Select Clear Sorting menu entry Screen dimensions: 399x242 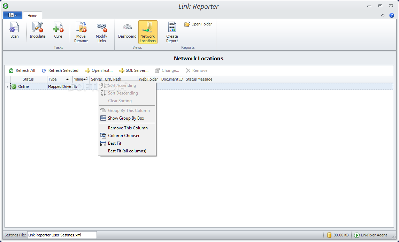pyautogui.click(x=127, y=101)
